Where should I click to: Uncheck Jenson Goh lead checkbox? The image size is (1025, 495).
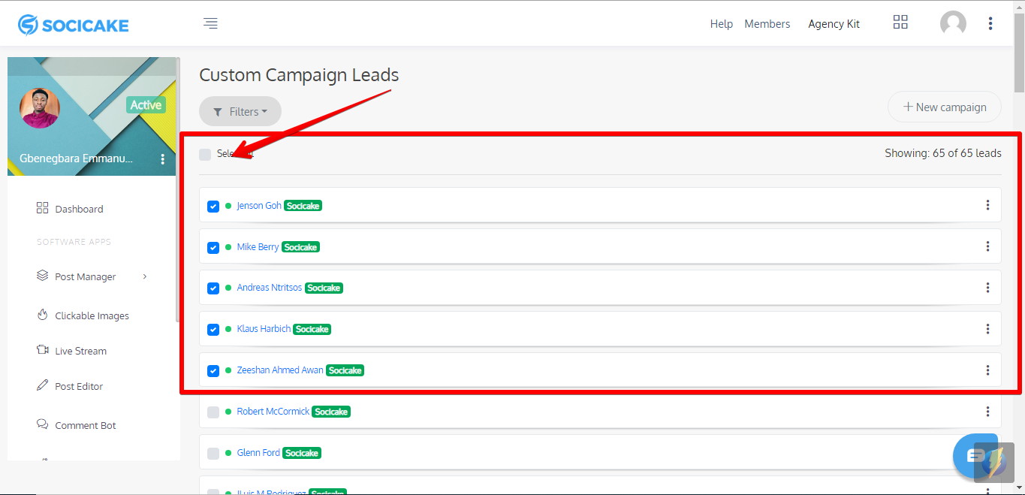213,206
